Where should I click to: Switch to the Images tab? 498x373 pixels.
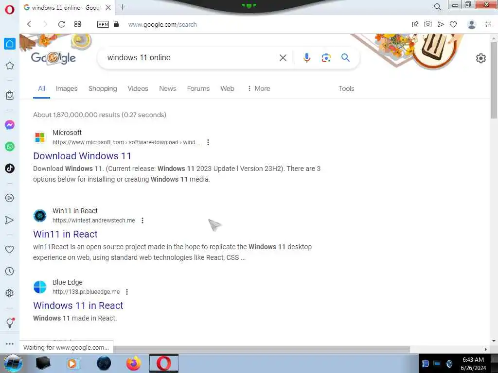point(67,88)
